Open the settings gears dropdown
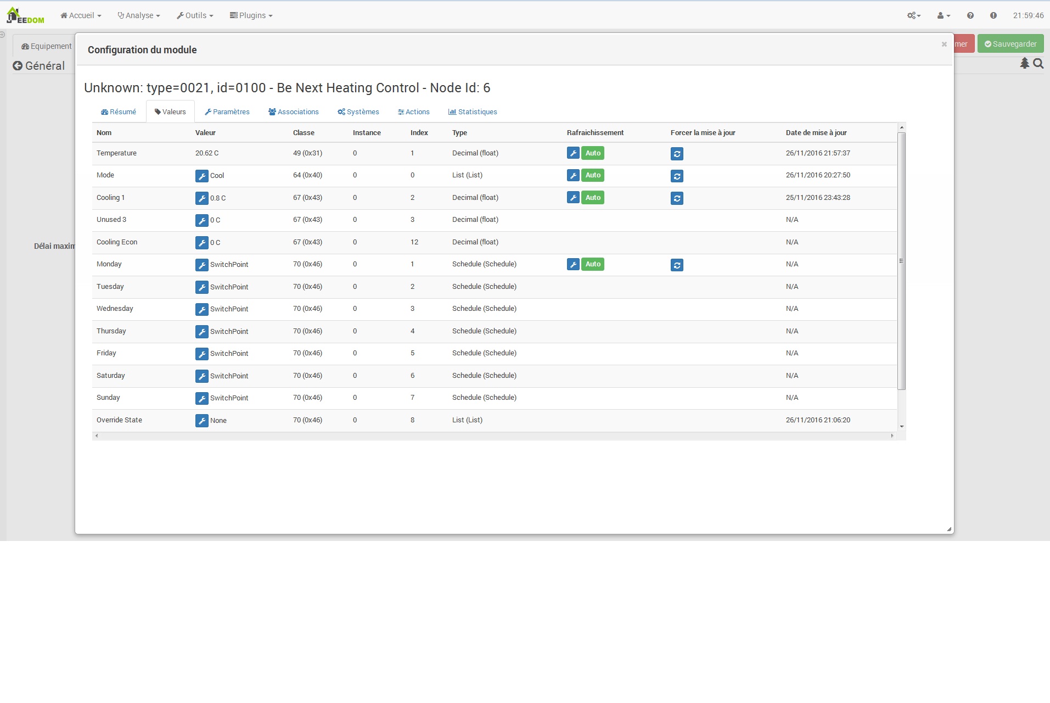Image resolution: width=1050 pixels, height=703 pixels. [x=914, y=15]
